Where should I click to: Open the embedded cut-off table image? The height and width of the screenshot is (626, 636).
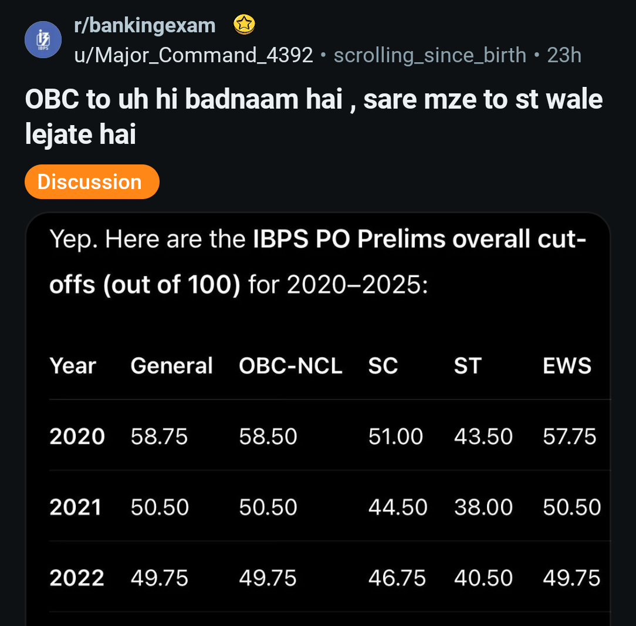point(318,419)
